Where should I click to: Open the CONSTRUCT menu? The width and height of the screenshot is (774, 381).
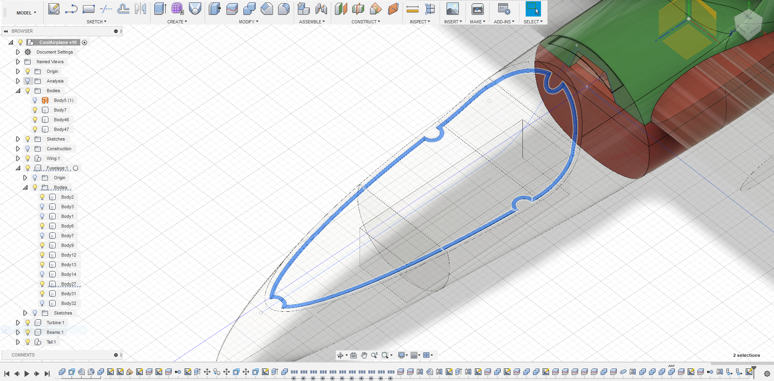366,22
